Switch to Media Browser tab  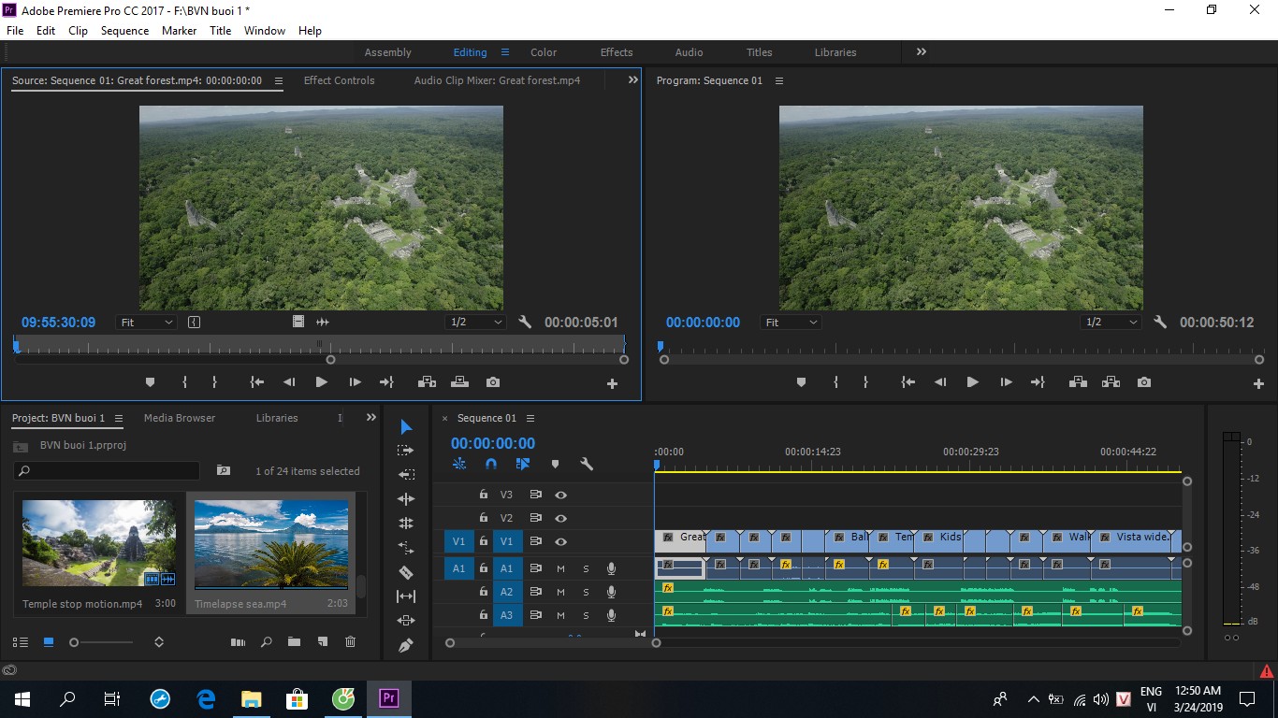point(180,418)
